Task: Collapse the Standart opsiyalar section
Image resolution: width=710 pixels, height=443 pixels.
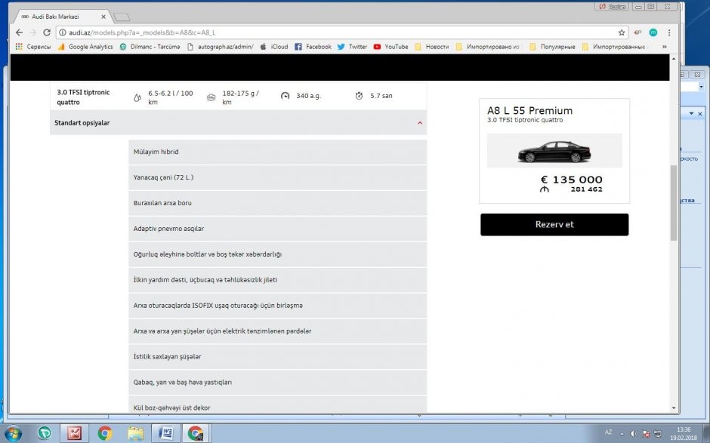Action: pyautogui.click(x=420, y=122)
